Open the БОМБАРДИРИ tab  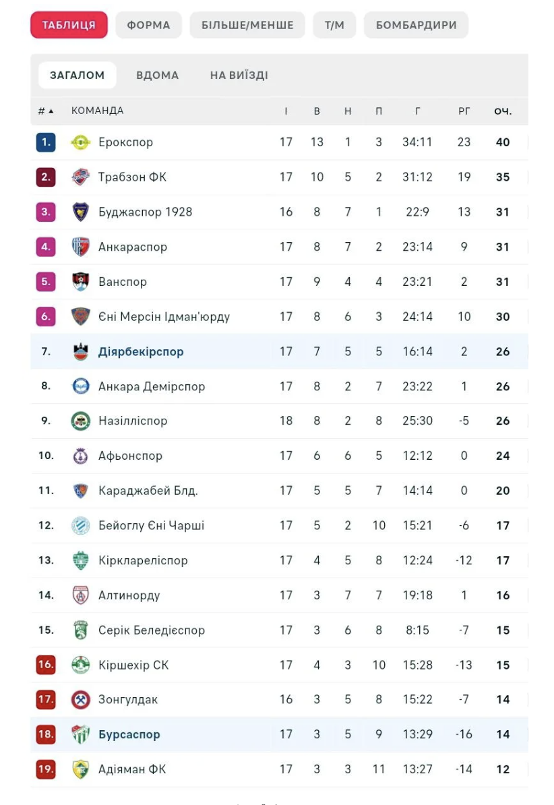click(x=416, y=25)
